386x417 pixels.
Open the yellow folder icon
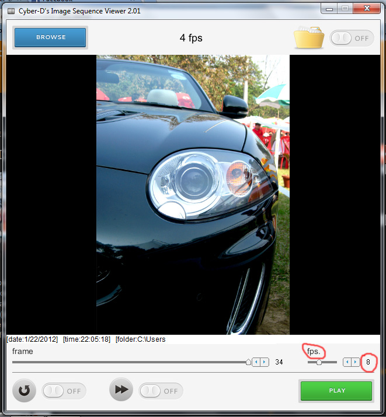pos(309,37)
